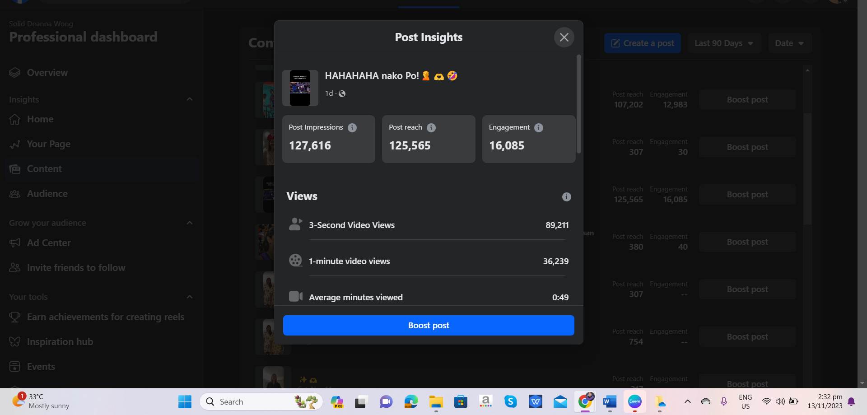Launch Microsoft Edge from the taskbar
867x415 pixels.
(411, 401)
